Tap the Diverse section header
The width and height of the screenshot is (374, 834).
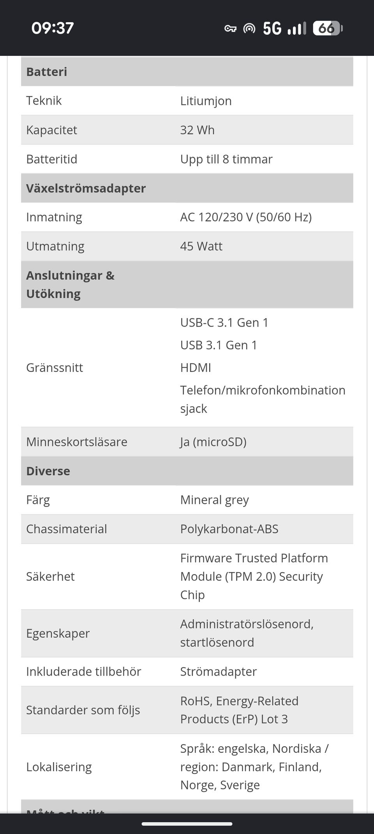click(187, 471)
